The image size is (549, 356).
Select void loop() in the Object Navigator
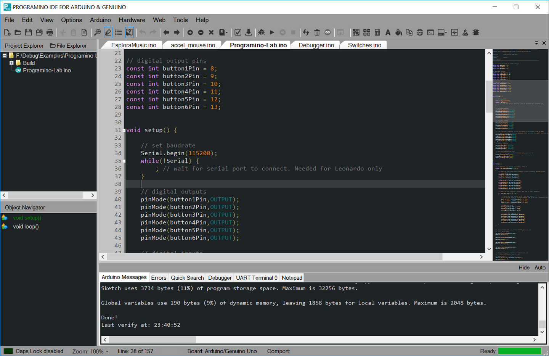pyautogui.click(x=26, y=226)
